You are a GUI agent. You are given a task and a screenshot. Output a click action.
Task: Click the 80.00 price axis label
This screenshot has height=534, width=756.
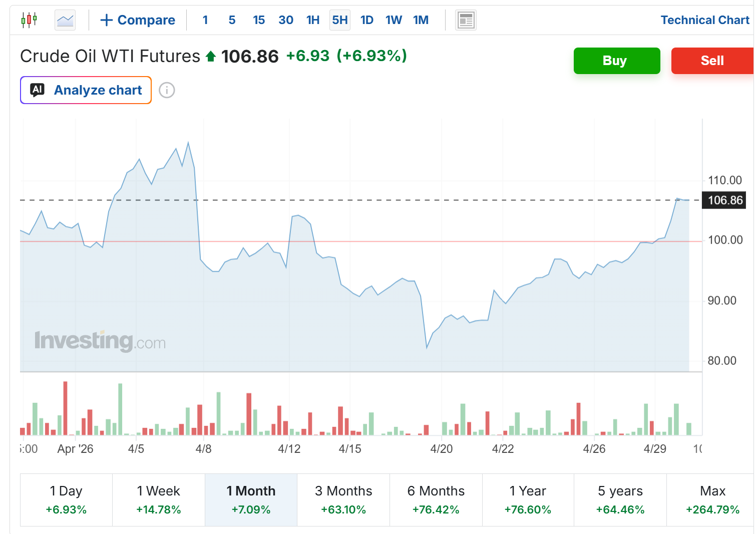pyautogui.click(x=722, y=360)
